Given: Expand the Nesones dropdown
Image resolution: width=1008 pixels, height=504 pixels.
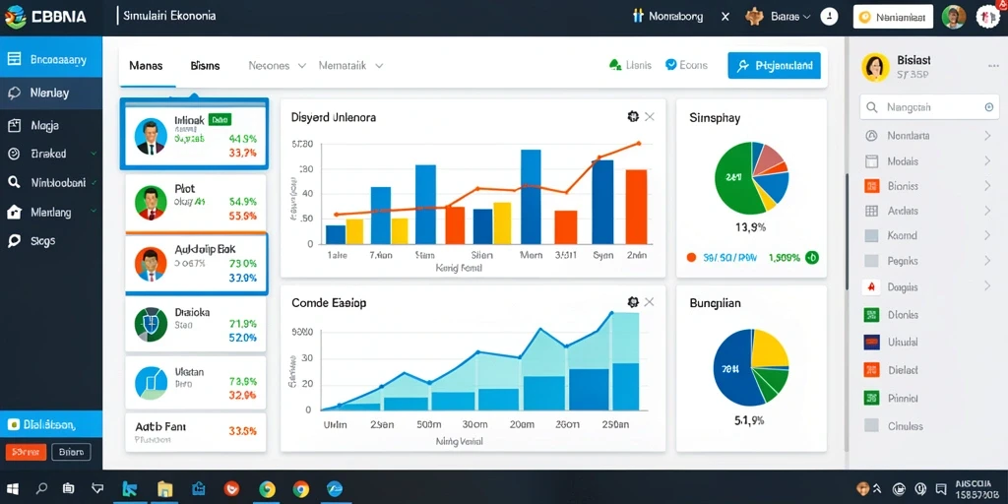Looking at the screenshot, I should click(x=277, y=66).
